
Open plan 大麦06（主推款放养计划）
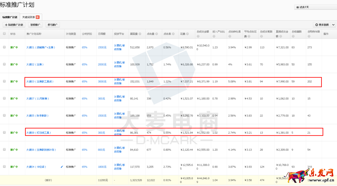pyautogui.click(x=41, y=150)
